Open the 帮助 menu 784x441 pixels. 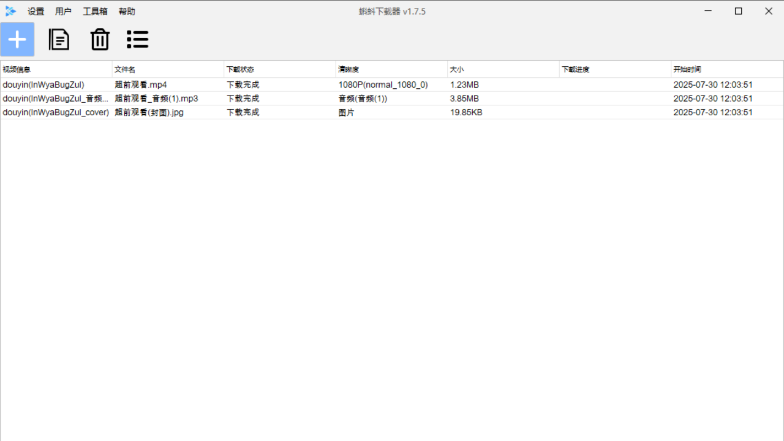(127, 12)
